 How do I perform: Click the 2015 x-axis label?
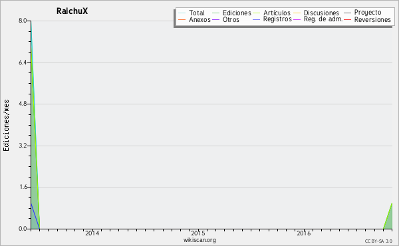[x=198, y=233]
